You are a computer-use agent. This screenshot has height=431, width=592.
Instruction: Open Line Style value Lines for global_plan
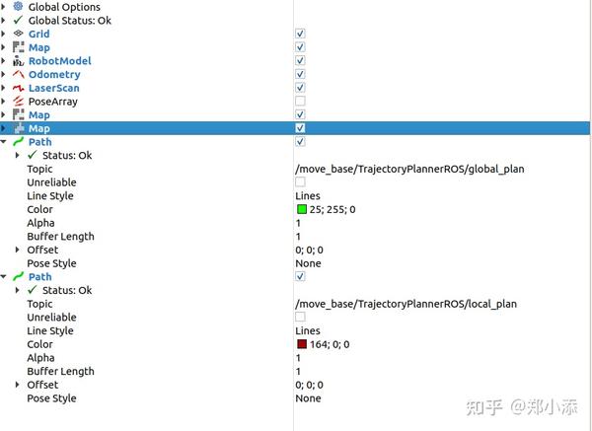point(308,196)
